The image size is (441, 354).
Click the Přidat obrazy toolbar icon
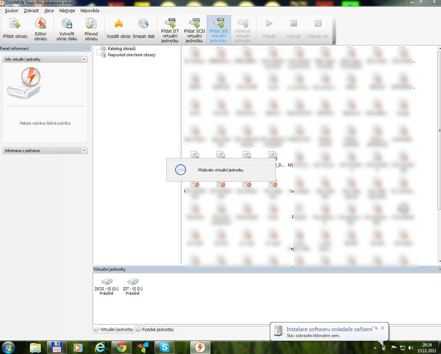[15, 24]
